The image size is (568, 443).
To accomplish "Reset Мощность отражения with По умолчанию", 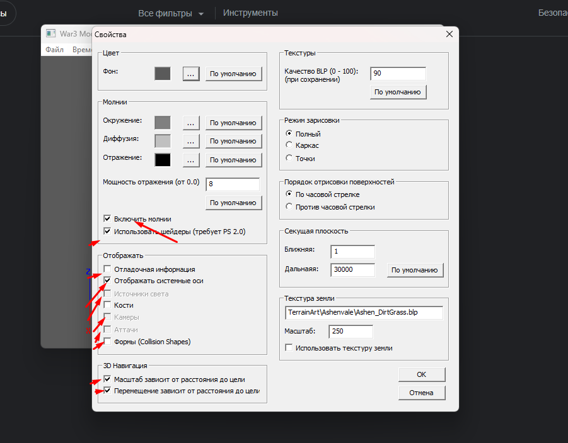I will tap(233, 203).
